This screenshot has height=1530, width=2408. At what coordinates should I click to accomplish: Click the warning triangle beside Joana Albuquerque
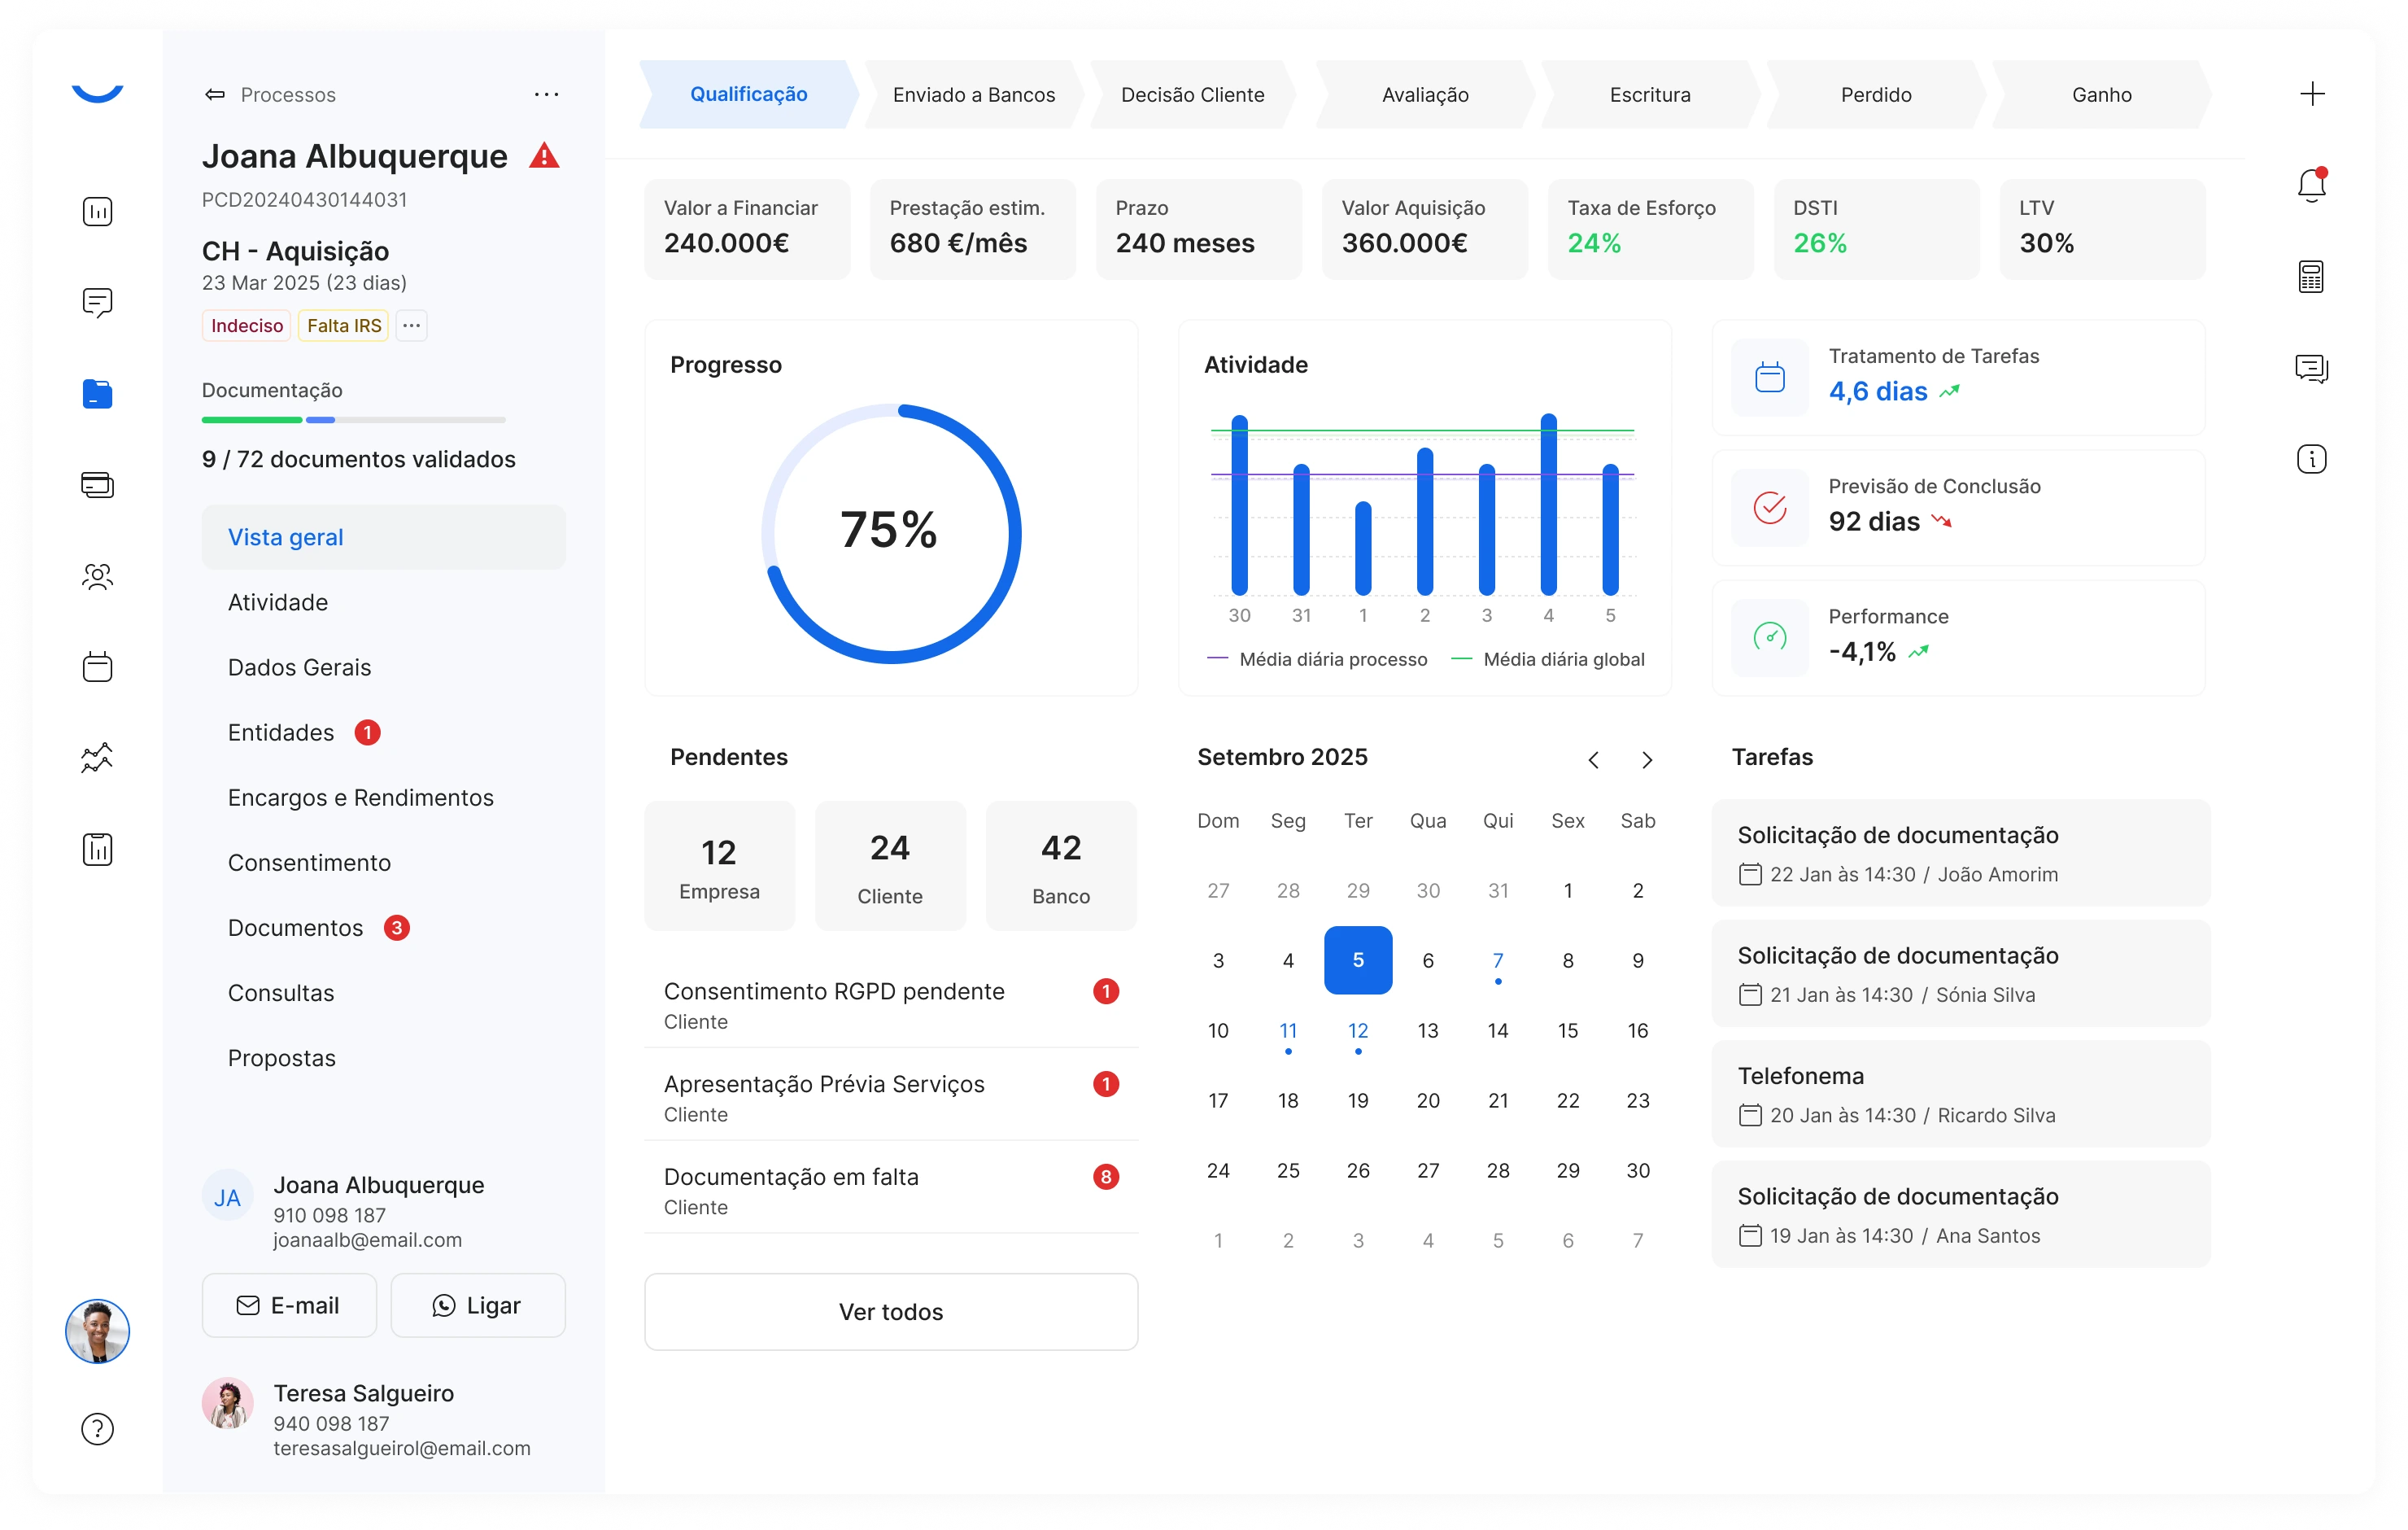click(x=545, y=154)
